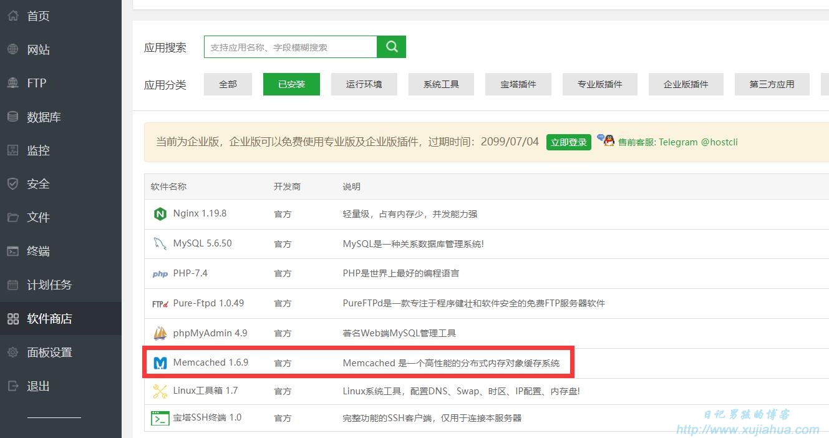Click the database icon beside 数据库
The width and height of the screenshot is (829, 438).
coord(13,117)
